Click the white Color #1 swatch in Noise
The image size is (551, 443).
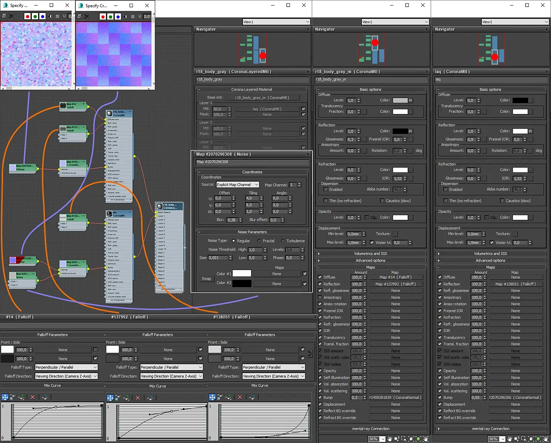tap(241, 273)
